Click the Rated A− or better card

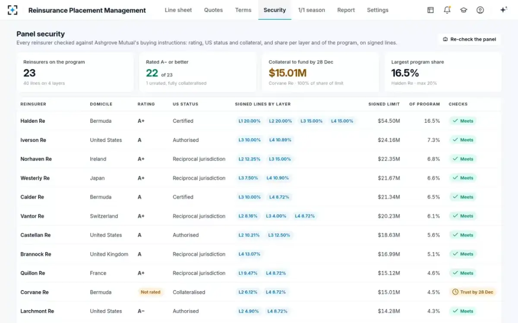coord(198,72)
